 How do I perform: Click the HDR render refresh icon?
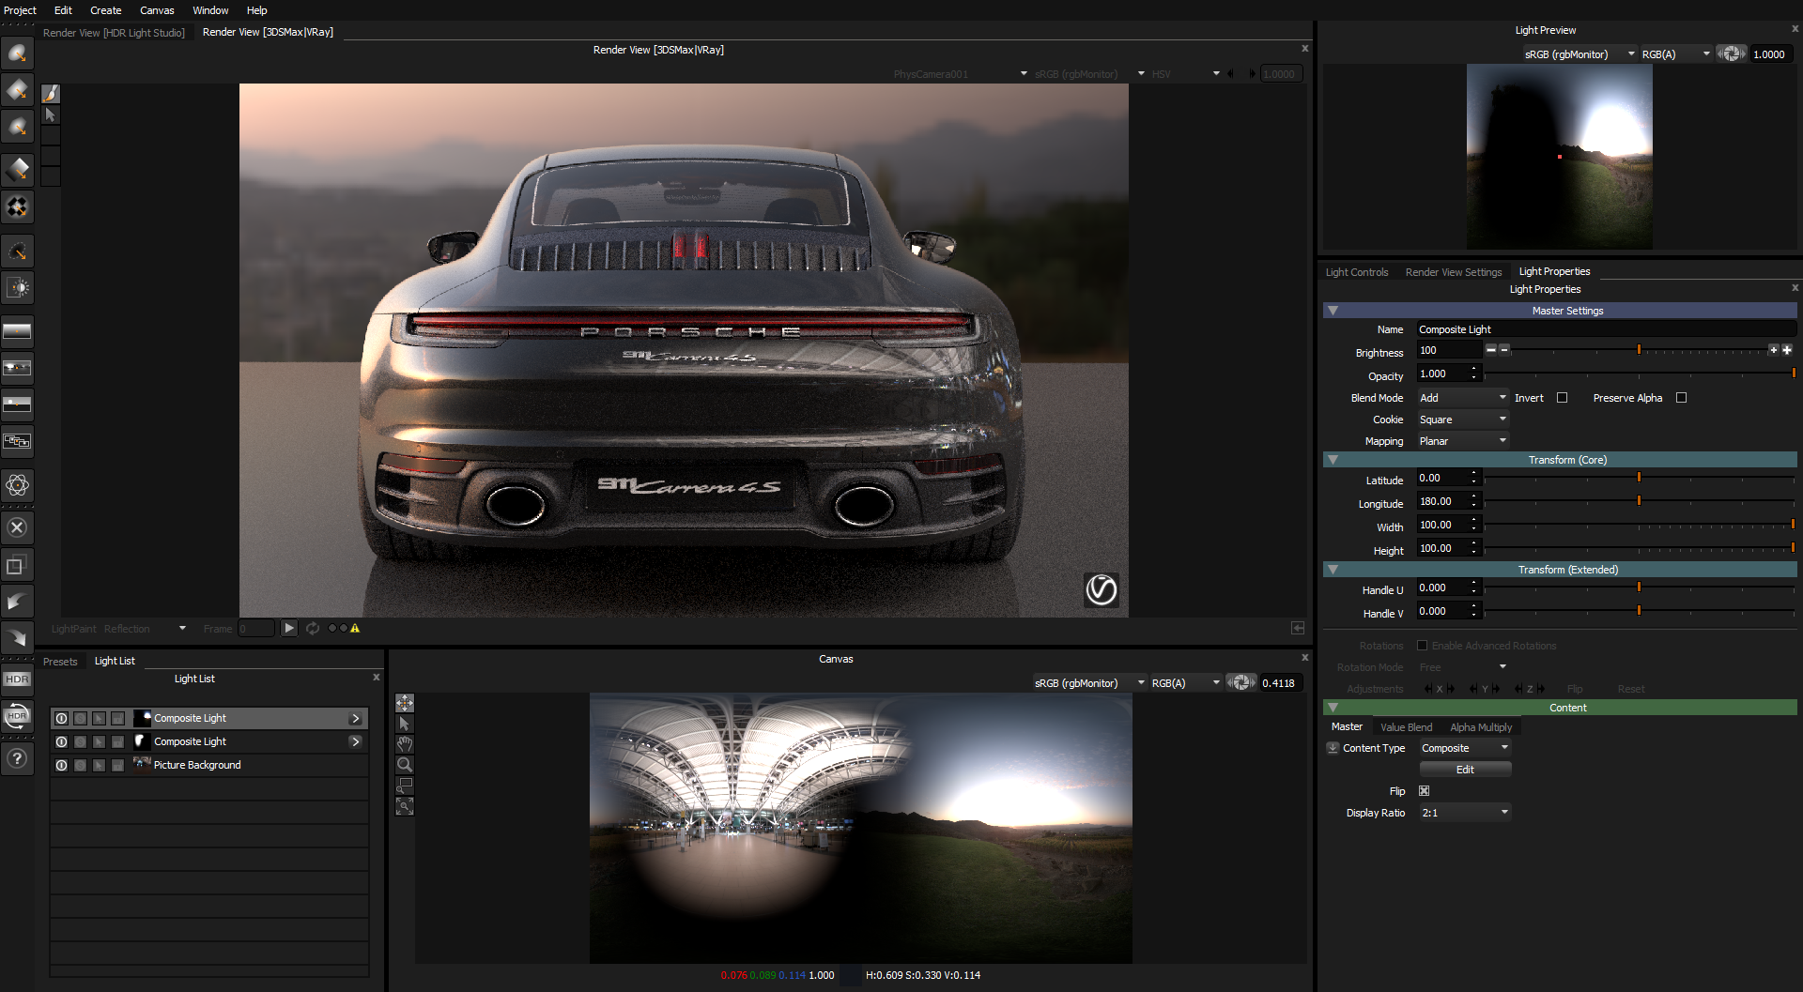pos(17,716)
